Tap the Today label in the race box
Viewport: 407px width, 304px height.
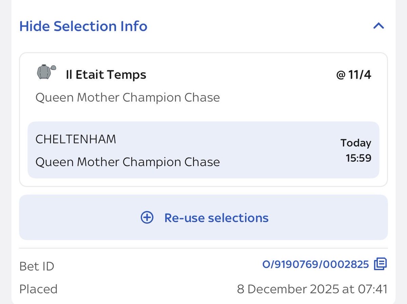[x=356, y=143]
